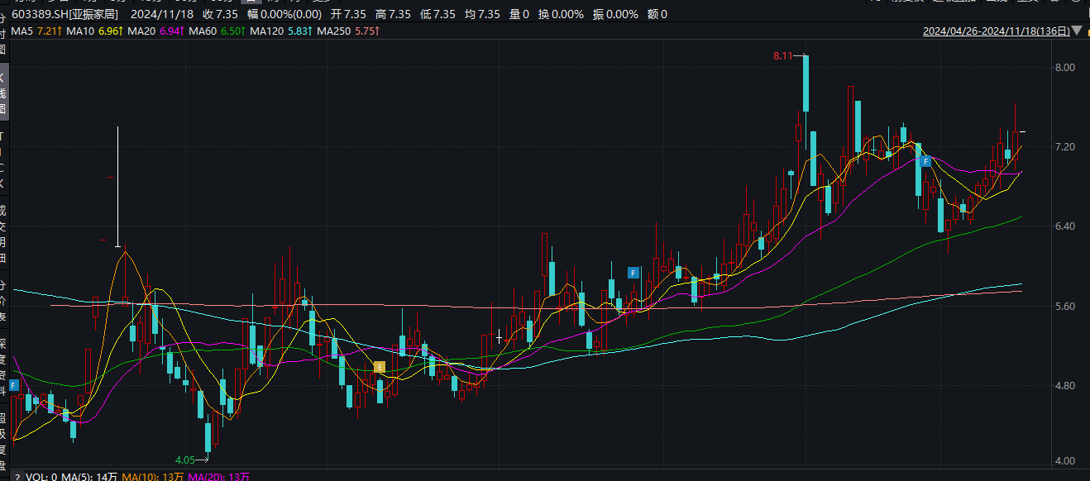Click the 8.11 high price annotation
The width and height of the screenshot is (1090, 481).
pyautogui.click(x=782, y=55)
